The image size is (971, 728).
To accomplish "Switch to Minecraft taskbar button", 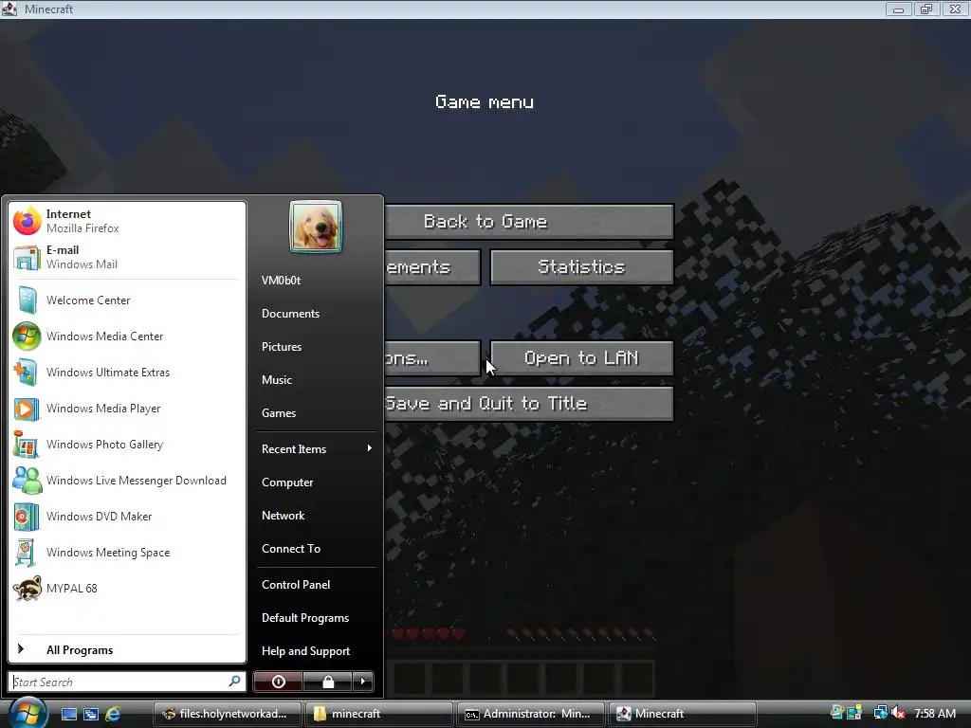I will [x=683, y=714].
